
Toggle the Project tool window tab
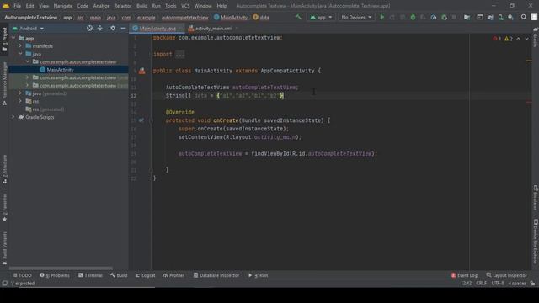click(x=4, y=40)
